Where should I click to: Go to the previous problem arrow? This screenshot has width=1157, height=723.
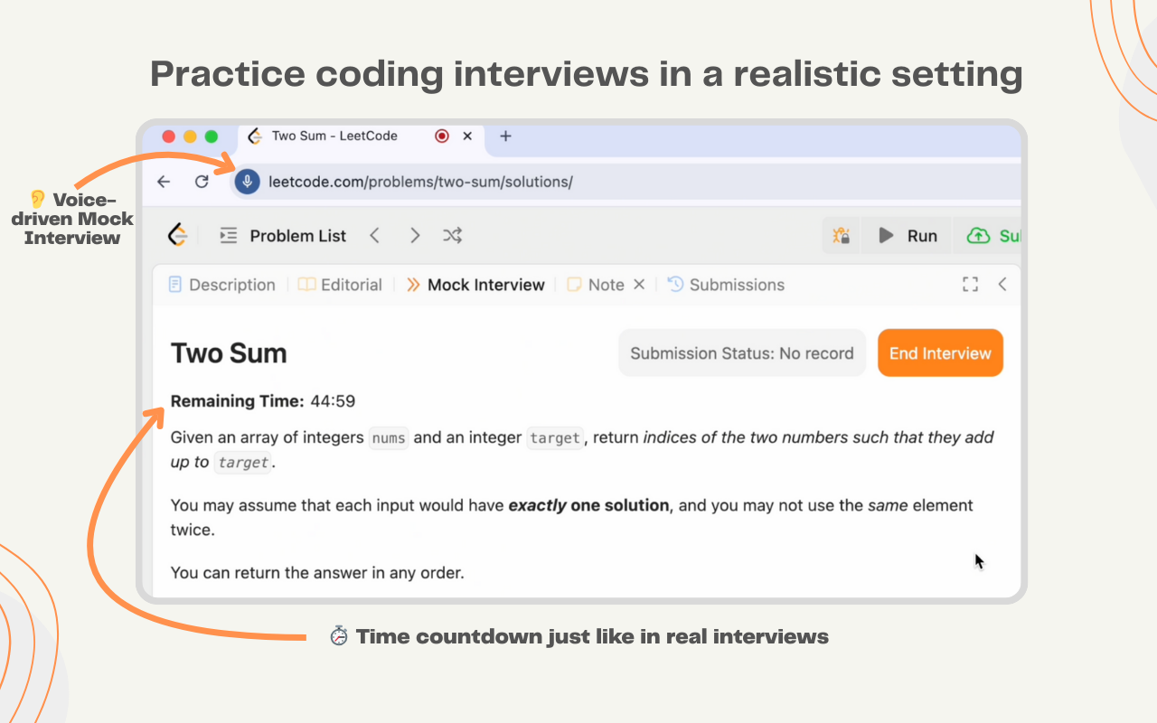[x=374, y=236]
